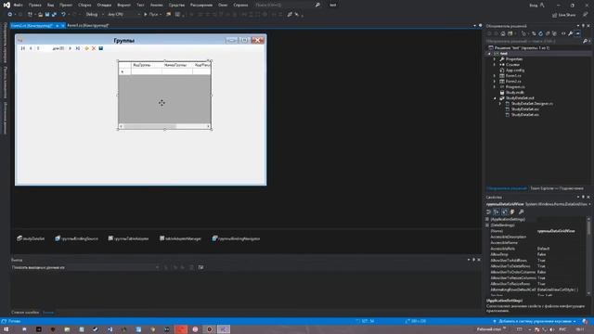Open the Проект menu
Image resolution: width=594 pixels, height=334 pixels.
click(66, 6)
